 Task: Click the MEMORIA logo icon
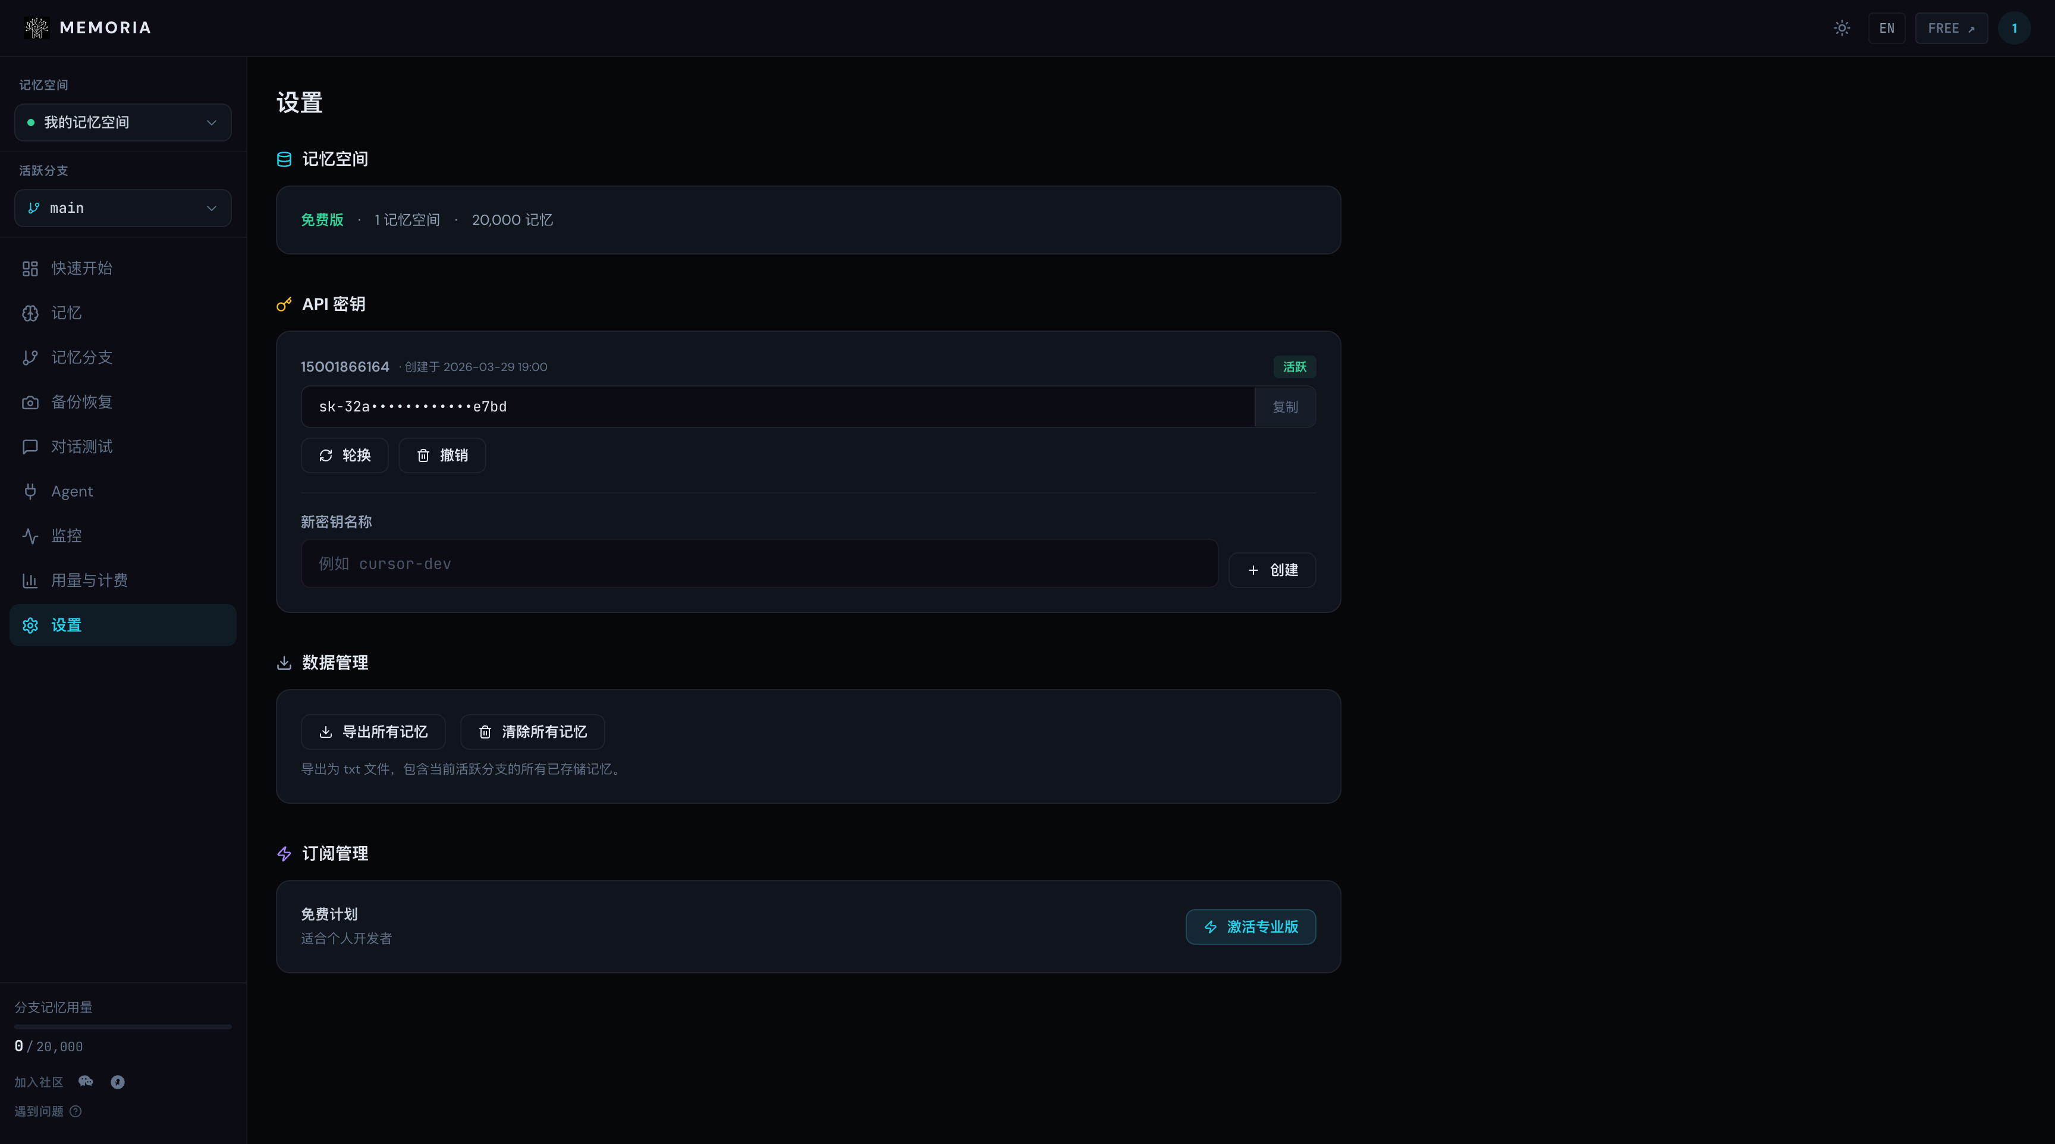tap(37, 28)
